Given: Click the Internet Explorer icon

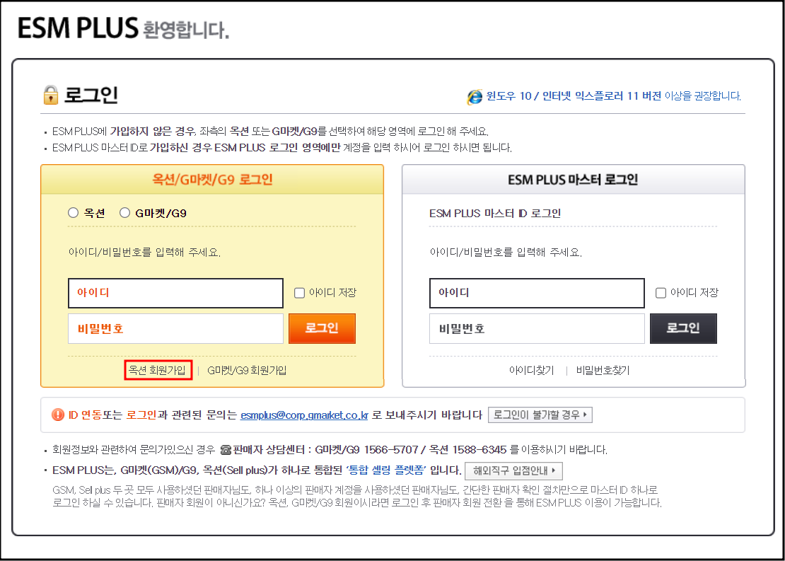Looking at the screenshot, I should [x=474, y=96].
